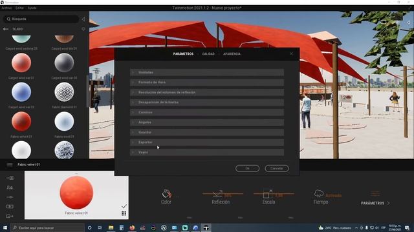
Task: Expand the Desaparición de la hierba section
Action: [x=207, y=102]
